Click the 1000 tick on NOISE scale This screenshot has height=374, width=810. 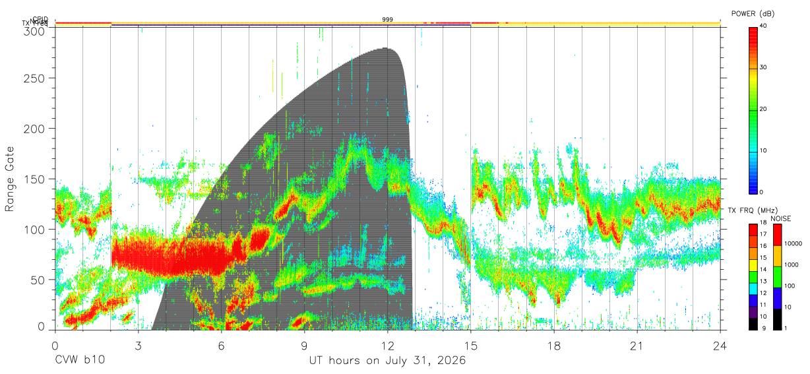coord(792,265)
